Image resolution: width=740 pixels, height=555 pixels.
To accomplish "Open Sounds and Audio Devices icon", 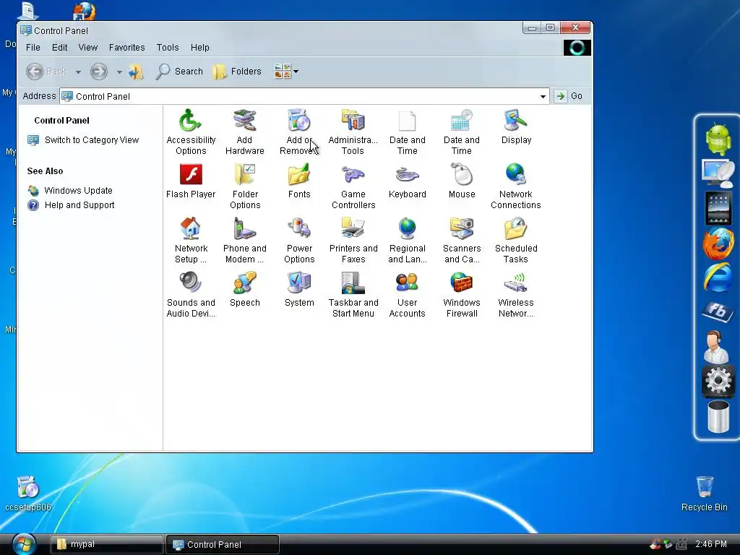I will (191, 283).
